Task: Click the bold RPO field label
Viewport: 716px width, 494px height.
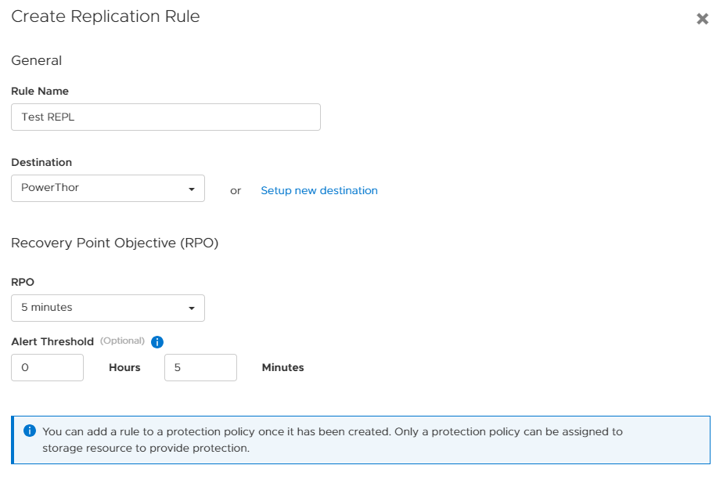Action: [x=23, y=282]
